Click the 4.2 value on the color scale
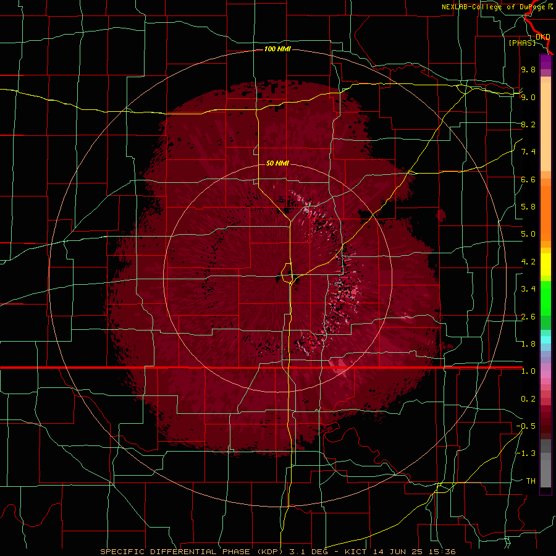The width and height of the screenshot is (556, 556). 528,262
